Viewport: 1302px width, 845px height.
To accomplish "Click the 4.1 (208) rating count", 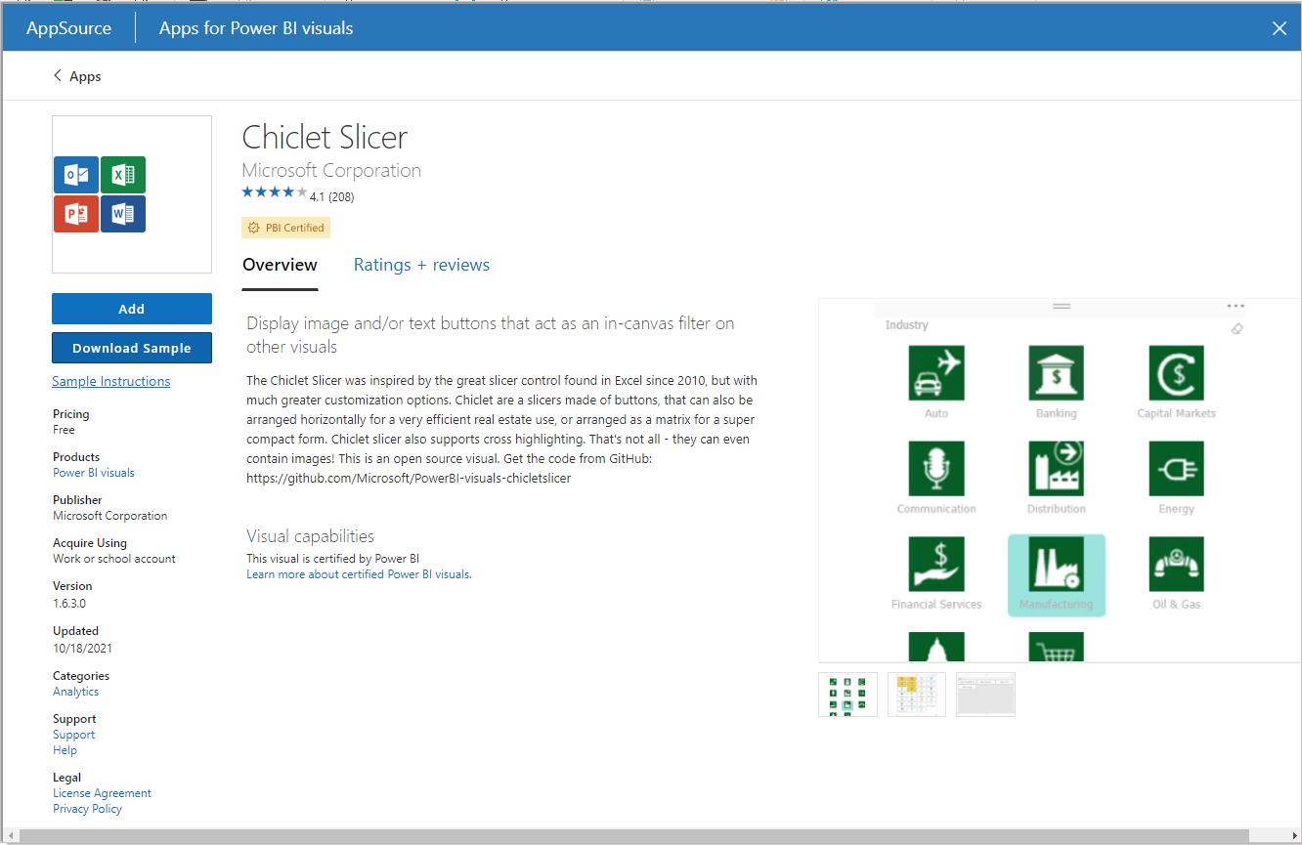I will coord(331,197).
